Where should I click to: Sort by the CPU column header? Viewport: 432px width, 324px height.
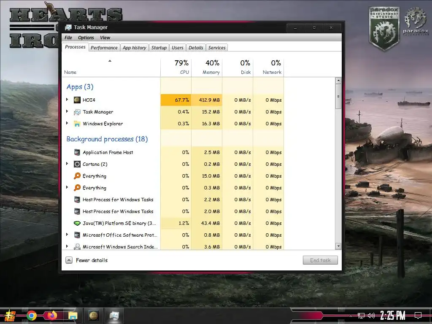pos(176,67)
